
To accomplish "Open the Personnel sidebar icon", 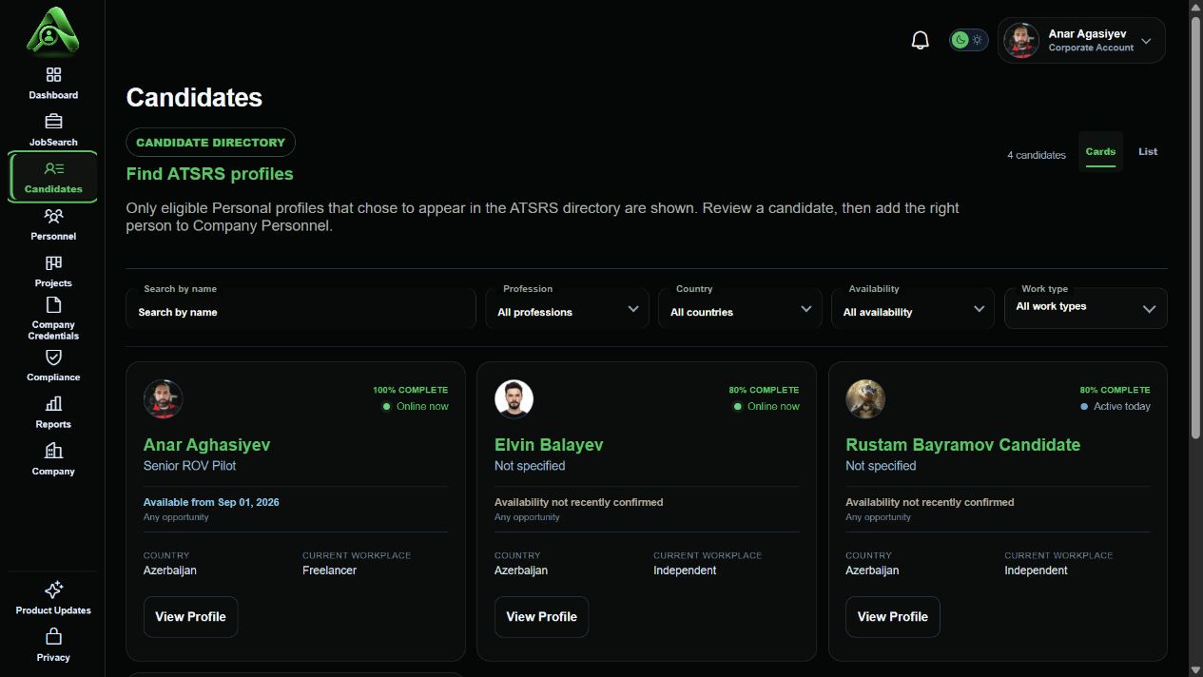I will [x=53, y=216].
